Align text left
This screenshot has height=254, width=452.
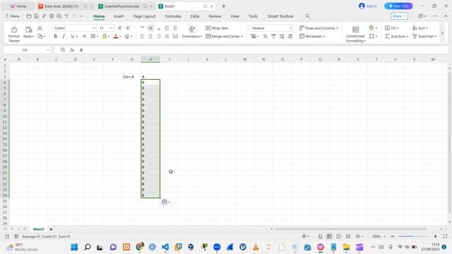point(142,36)
